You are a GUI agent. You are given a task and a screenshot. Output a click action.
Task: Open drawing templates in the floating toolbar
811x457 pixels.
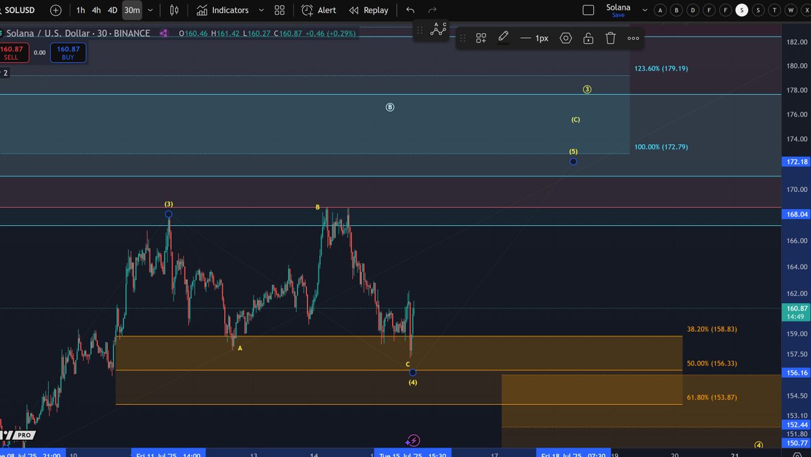click(481, 39)
